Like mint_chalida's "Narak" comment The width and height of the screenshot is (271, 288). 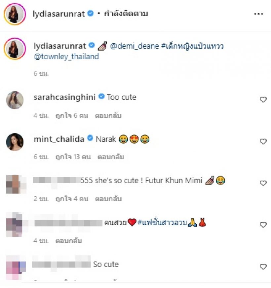point(263,142)
